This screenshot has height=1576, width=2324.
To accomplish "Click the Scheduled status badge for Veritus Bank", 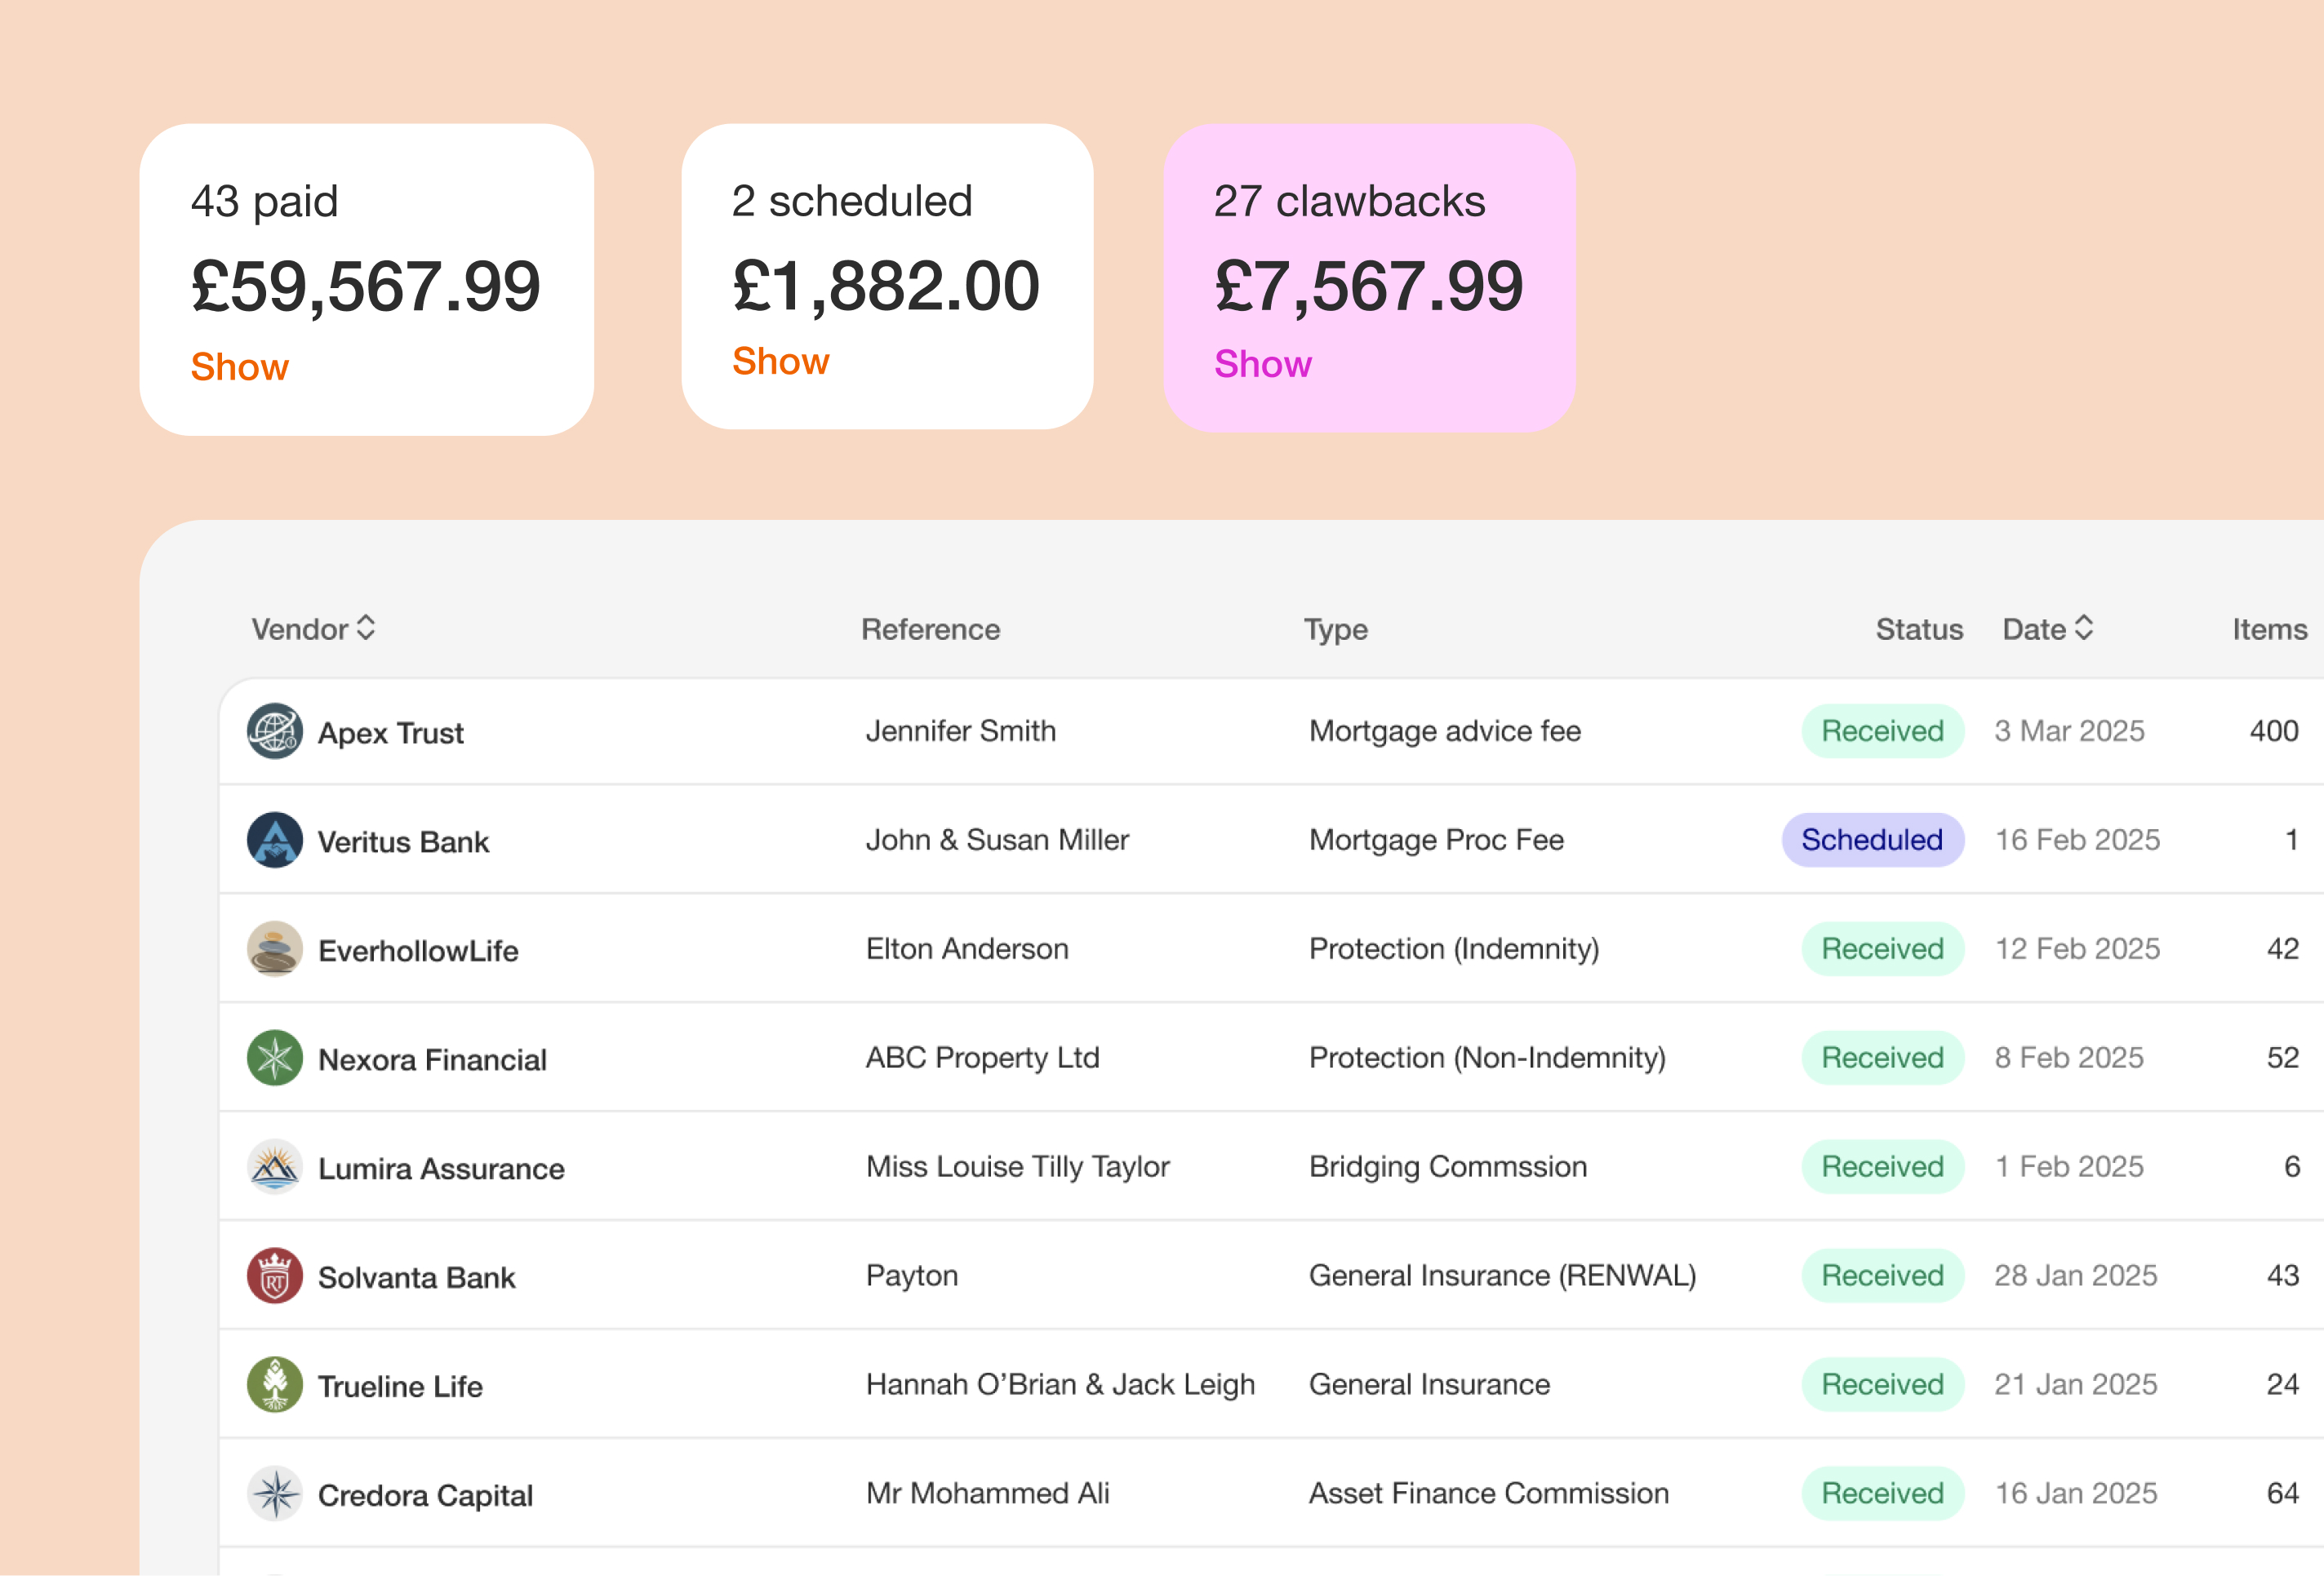I will coord(1872,840).
